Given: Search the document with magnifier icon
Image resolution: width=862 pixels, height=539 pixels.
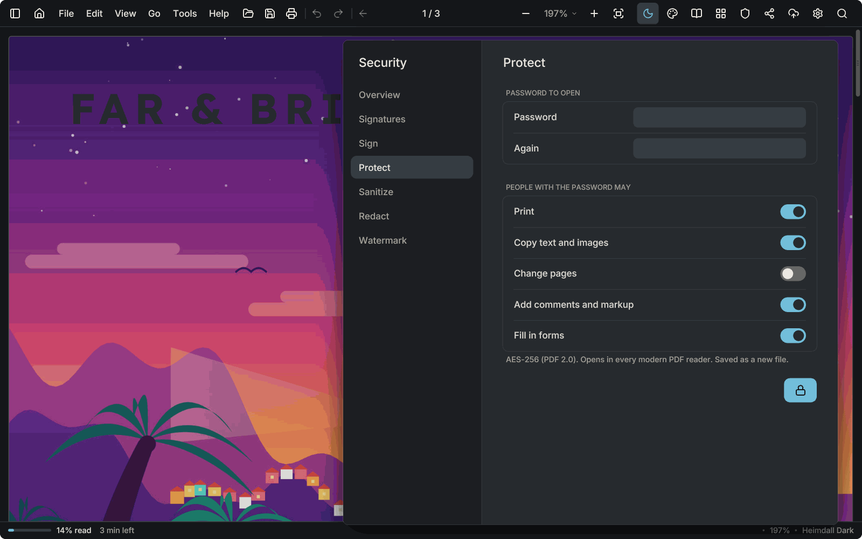Looking at the screenshot, I should pyautogui.click(x=842, y=13).
